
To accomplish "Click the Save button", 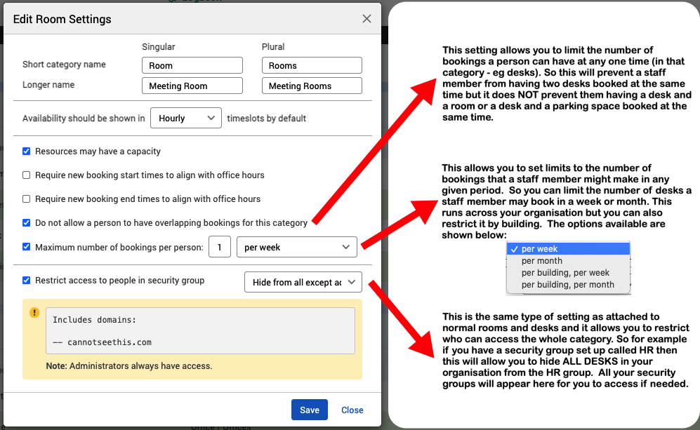I will (309, 410).
